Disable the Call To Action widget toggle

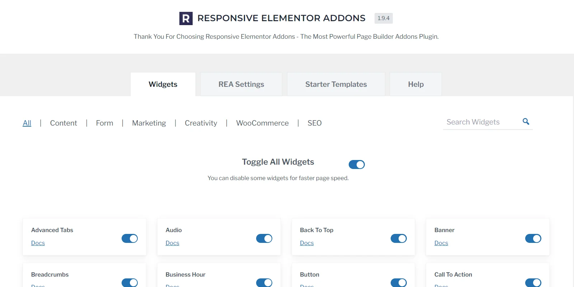click(x=533, y=283)
